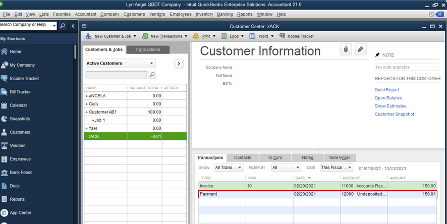The image size is (447, 224).
Task: Open the File menu
Action: (x=6, y=14)
